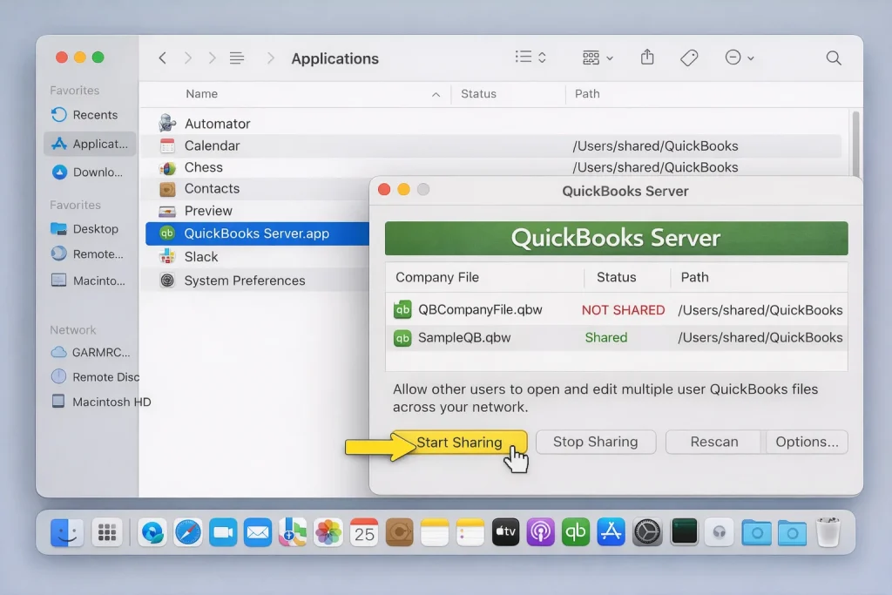Click the QBCompanyFile.qbw file icon
Viewport: 892px width, 595px height.
(402, 309)
